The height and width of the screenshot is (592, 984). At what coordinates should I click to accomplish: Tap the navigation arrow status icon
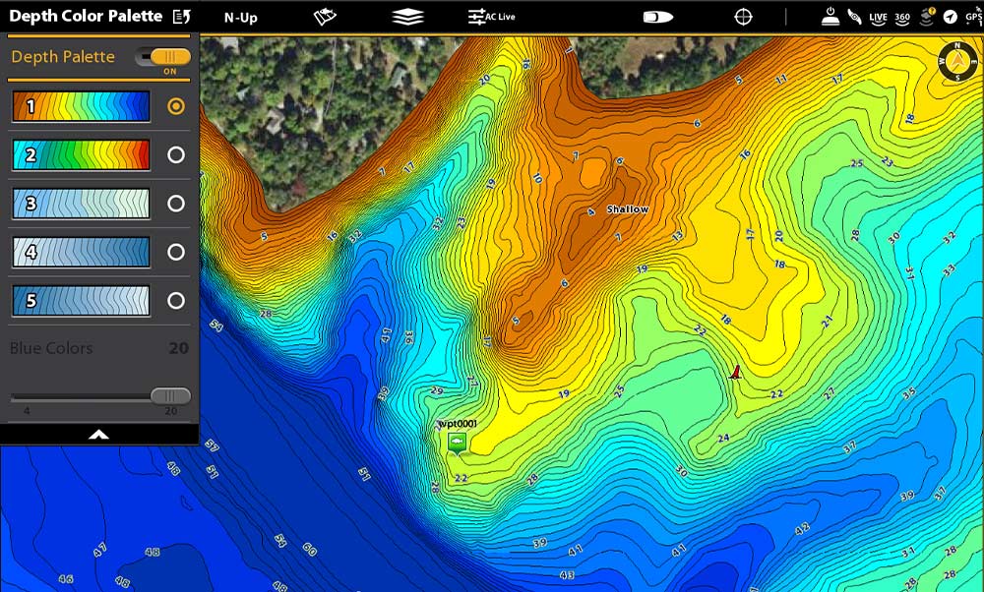pos(951,17)
